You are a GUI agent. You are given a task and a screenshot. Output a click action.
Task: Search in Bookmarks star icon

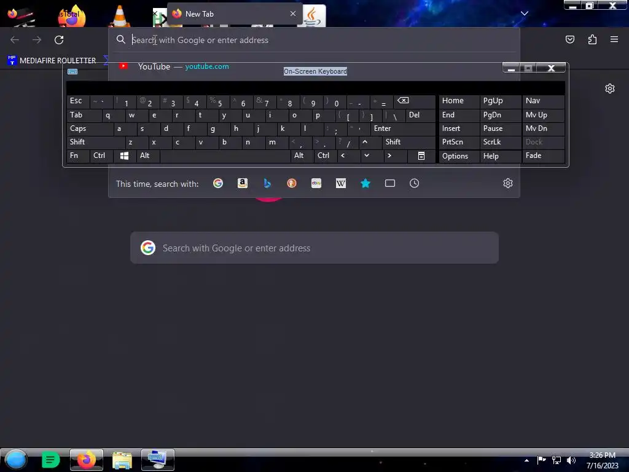pyautogui.click(x=365, y=183)
